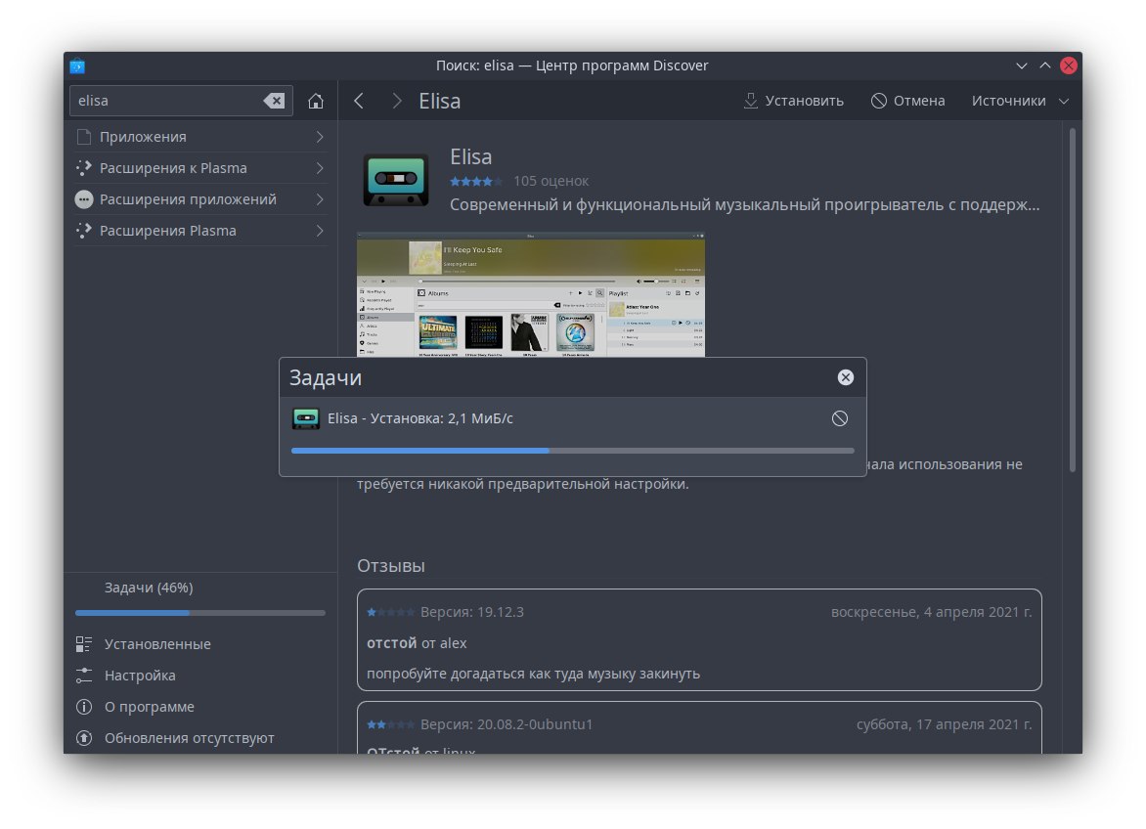This screenshot has height=829, width=1146.
Task: Click the Расширения Plasma icon
Action: pos(84,231)
